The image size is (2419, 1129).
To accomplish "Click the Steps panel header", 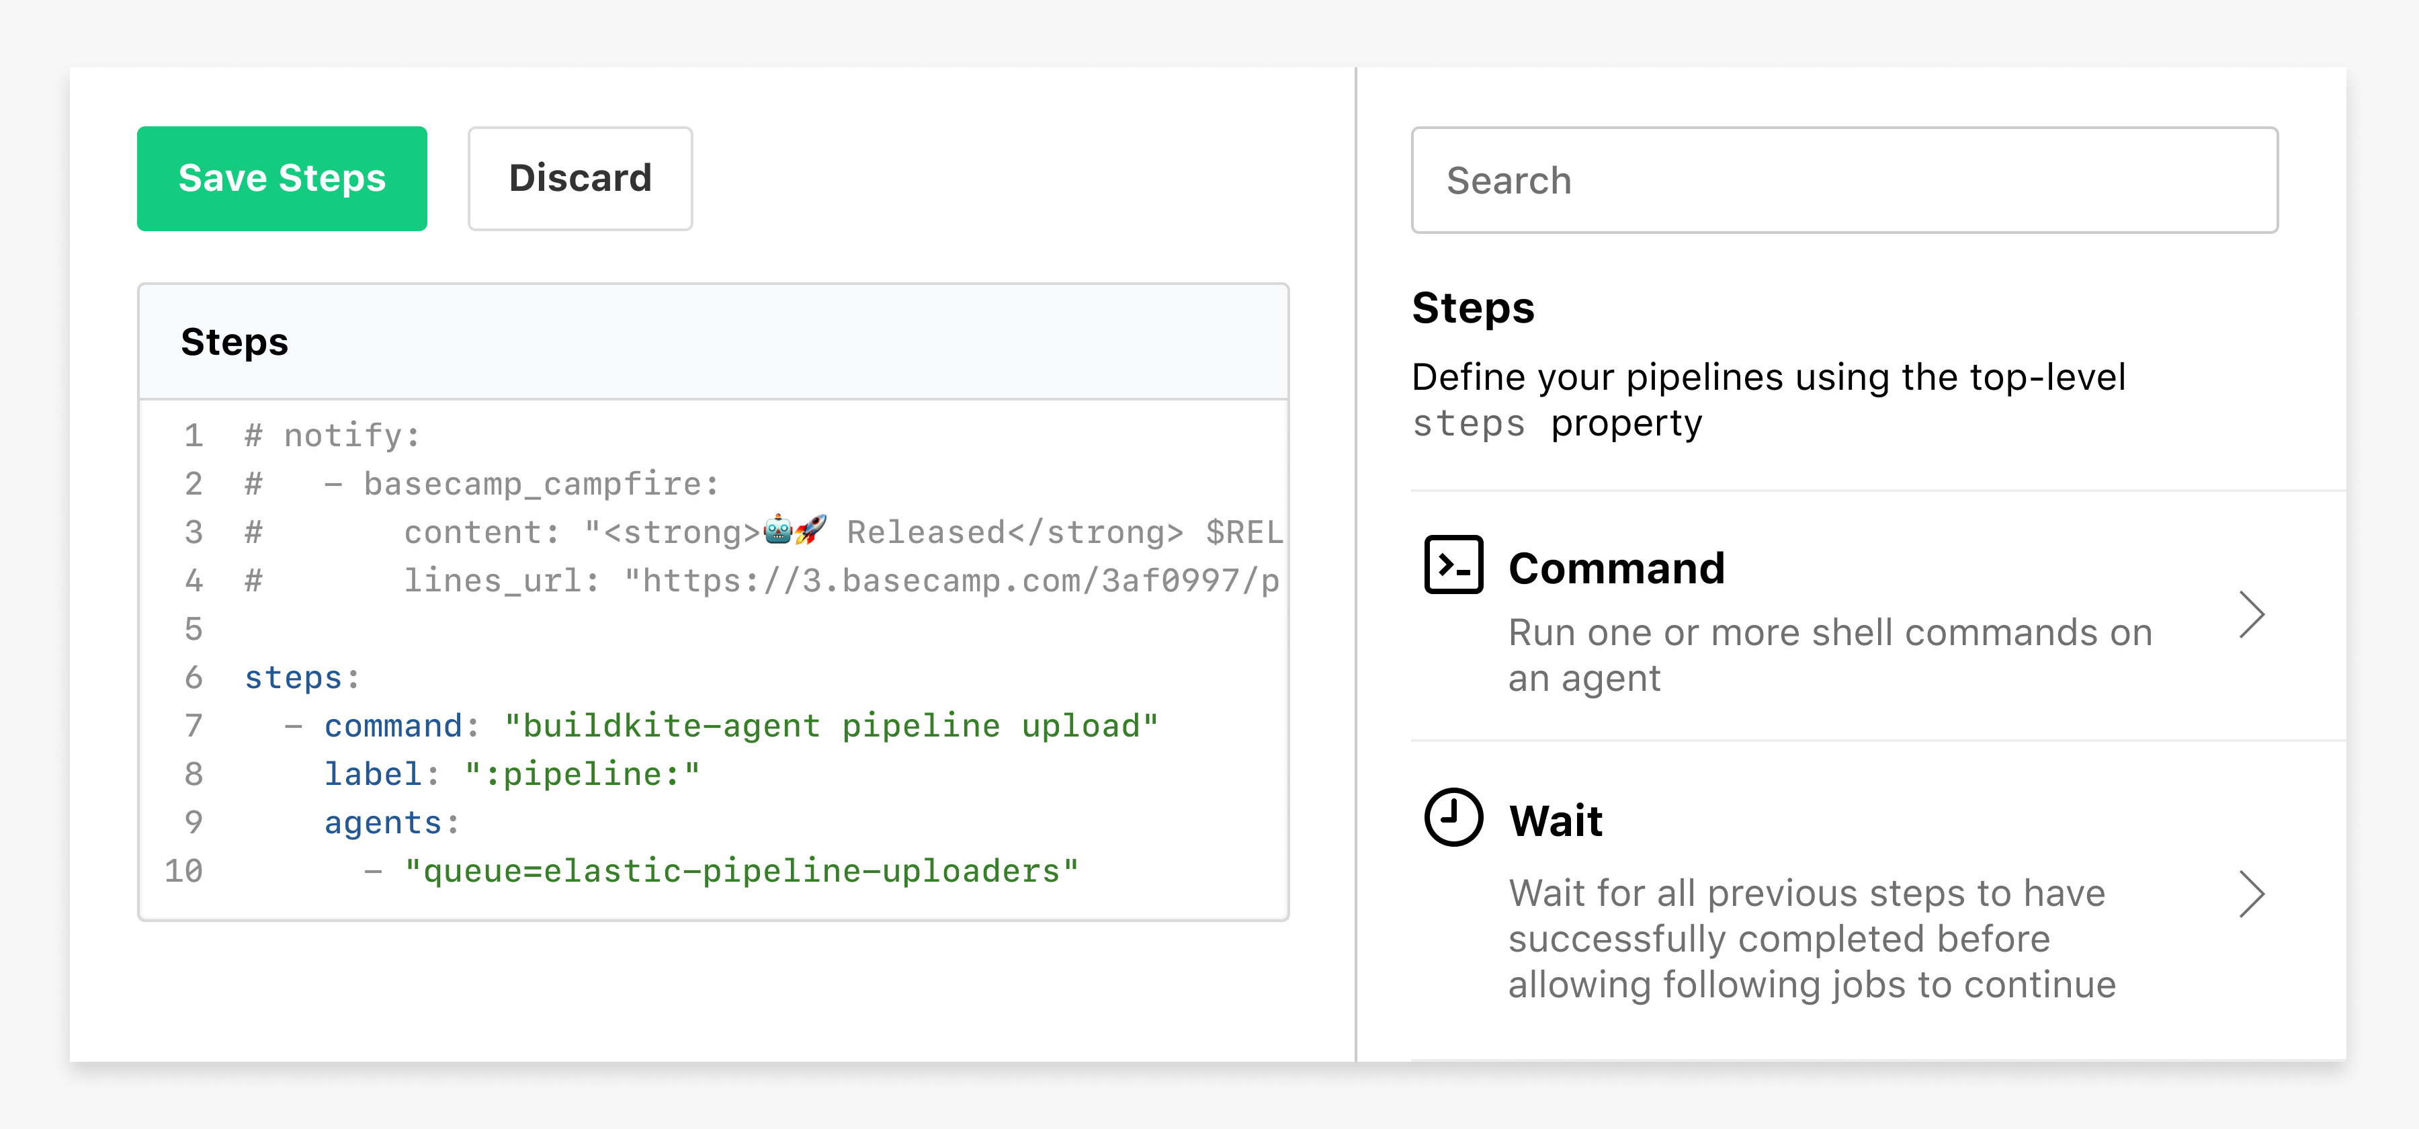I will click(234, 341).
